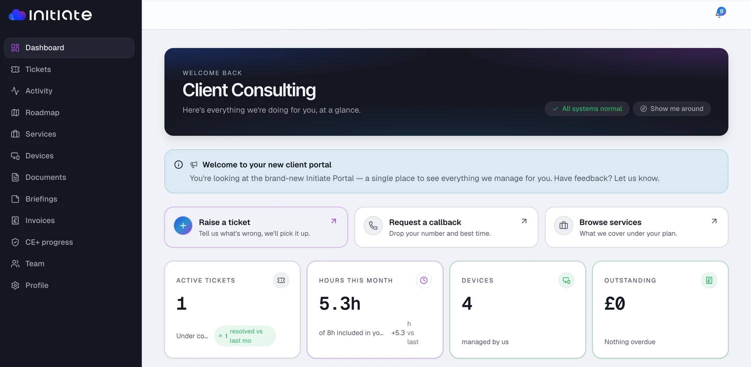Click the All systems normal status pill
Screen dimensions: 751x367
587,108
